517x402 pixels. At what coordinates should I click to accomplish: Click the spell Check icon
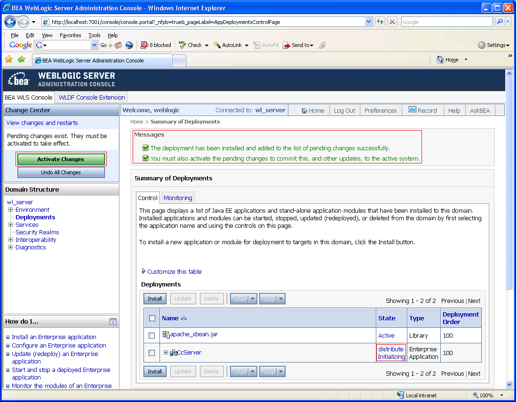[183, 45]
